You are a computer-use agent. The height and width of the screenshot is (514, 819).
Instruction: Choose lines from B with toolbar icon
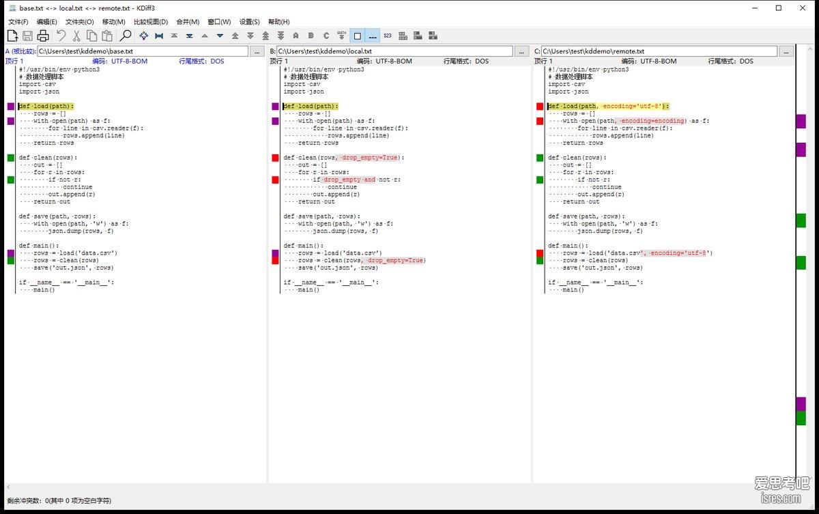311,35
